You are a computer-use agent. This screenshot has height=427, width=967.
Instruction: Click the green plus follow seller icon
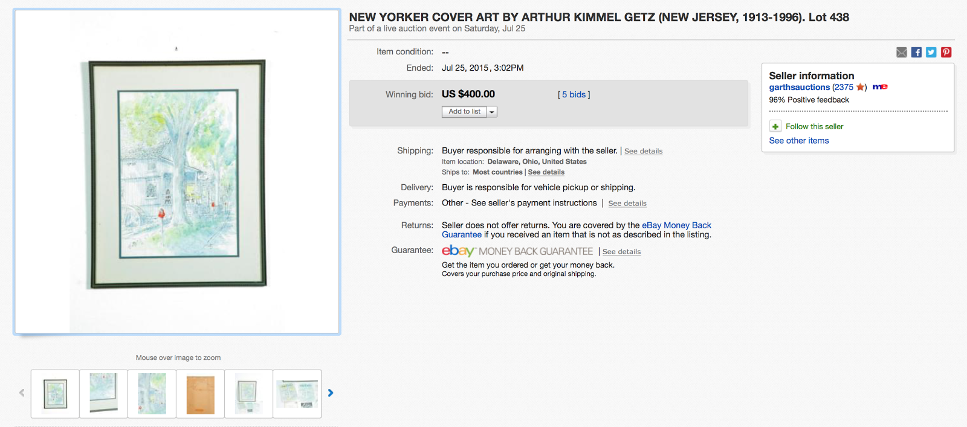pyautogui.click(x=775, y=126)
